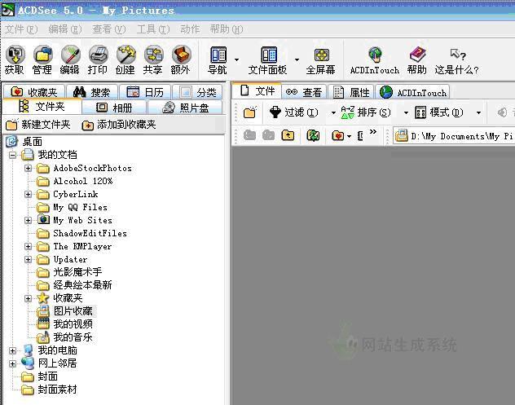Expand the Updater folder node
Image resolution: width=515 pixels, height=405 pixels.
pyautogui.click(x=29, y=259)
